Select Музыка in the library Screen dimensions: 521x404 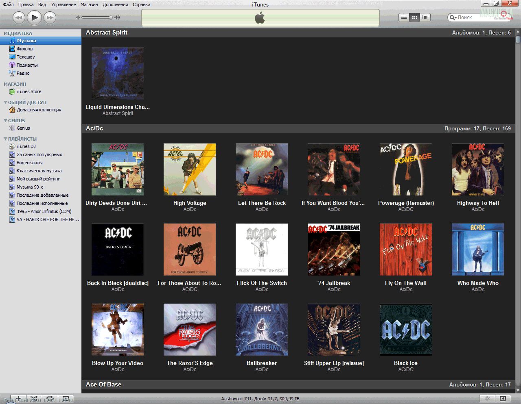[41, 41]
